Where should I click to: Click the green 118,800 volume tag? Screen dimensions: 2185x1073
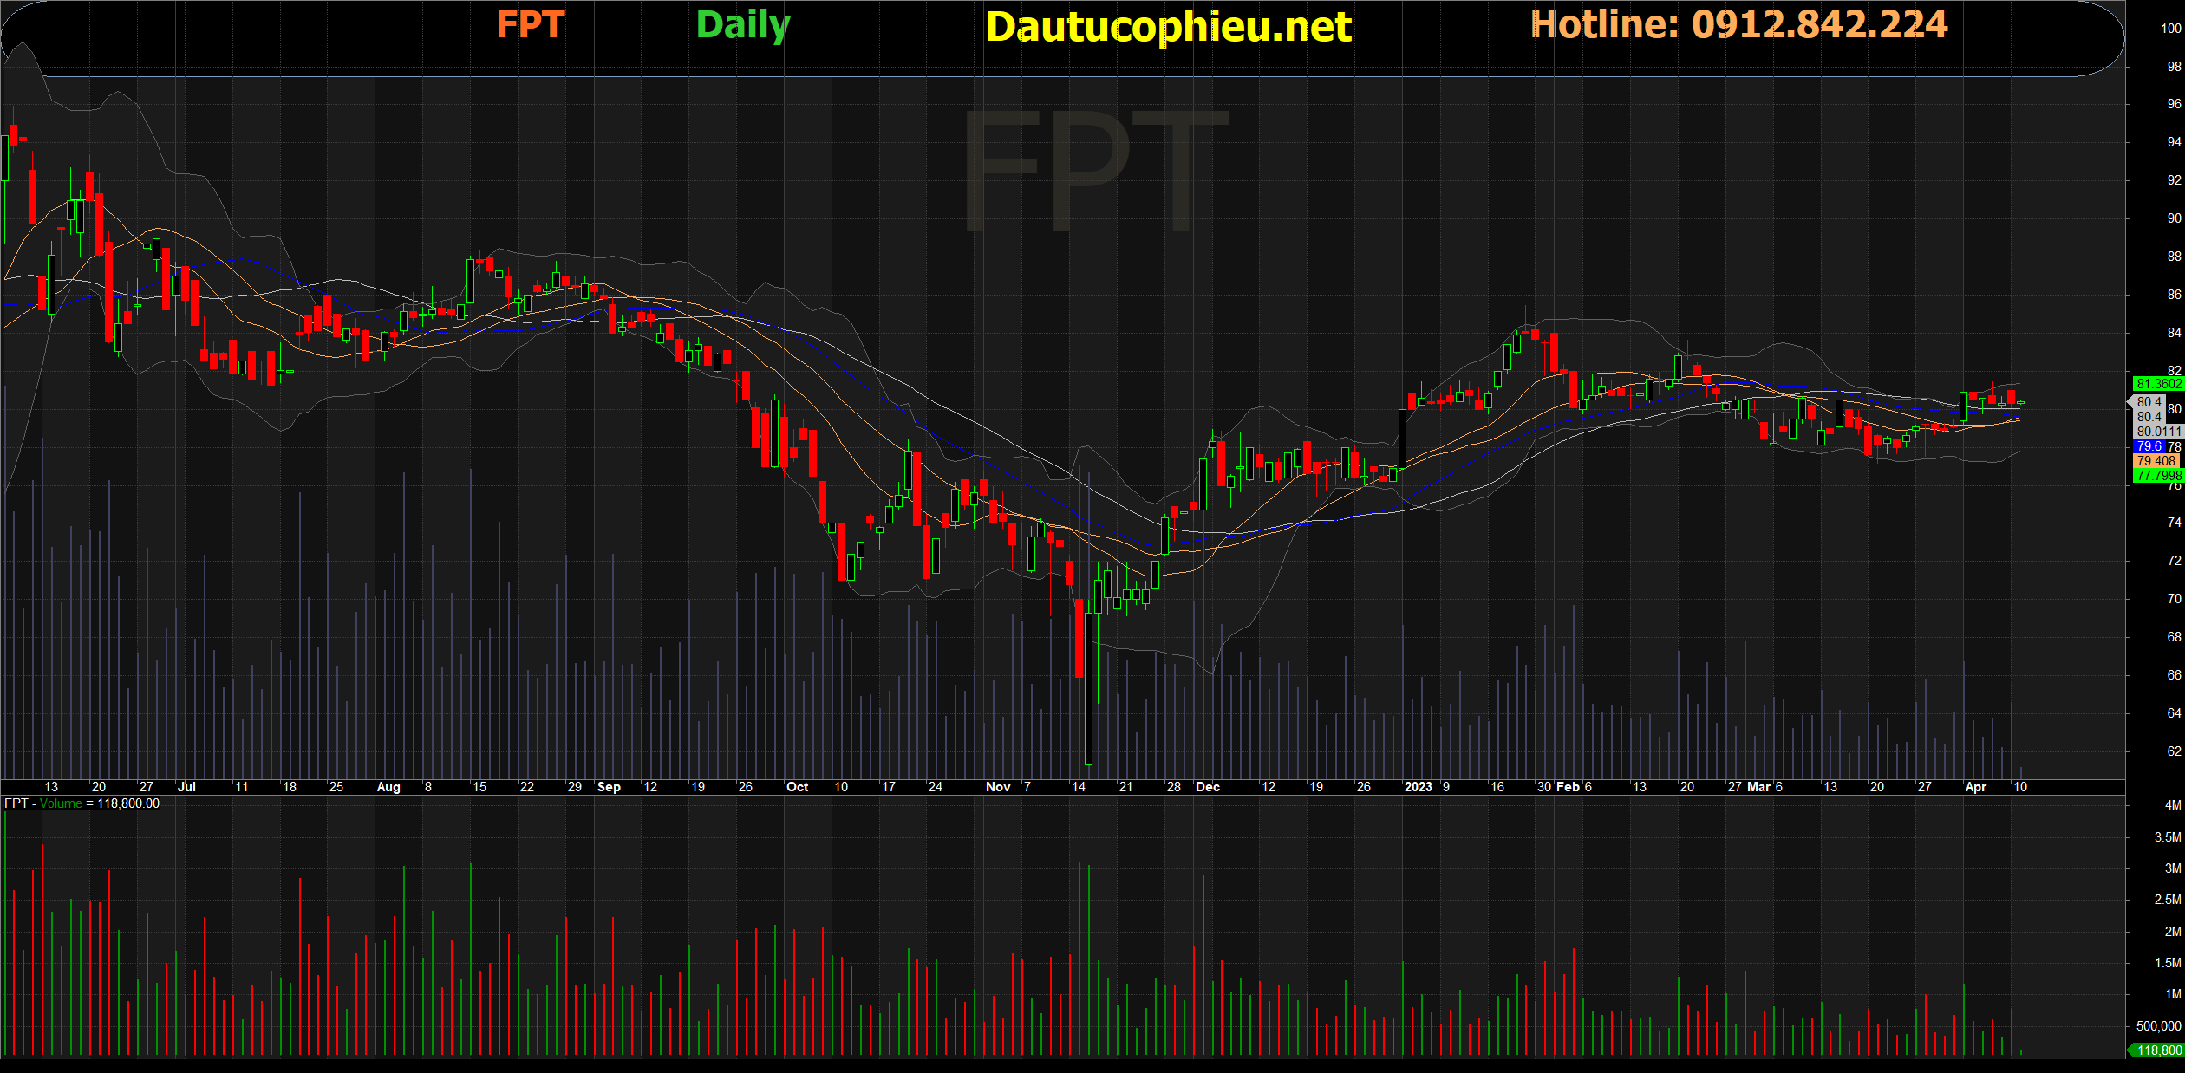click(2158, 1050)
